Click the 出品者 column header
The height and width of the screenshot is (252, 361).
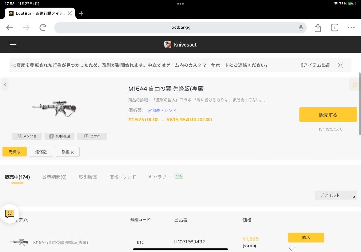(181, 220)
